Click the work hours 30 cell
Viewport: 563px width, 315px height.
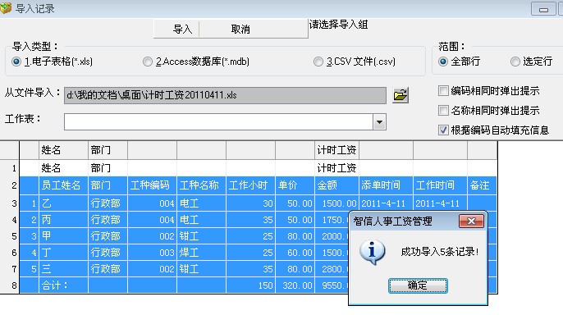point(250,203)
